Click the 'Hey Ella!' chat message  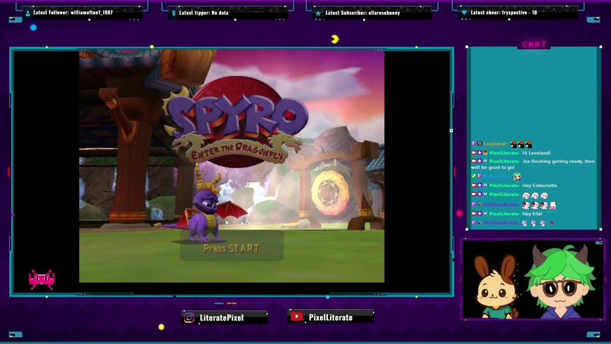[532, 214]
